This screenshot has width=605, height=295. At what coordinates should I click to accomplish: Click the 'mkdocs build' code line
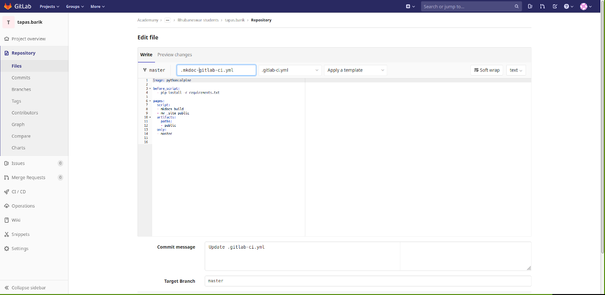click(x=172, y=109)
